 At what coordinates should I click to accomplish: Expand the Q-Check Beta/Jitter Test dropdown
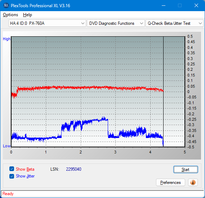(x=174, y=23)
